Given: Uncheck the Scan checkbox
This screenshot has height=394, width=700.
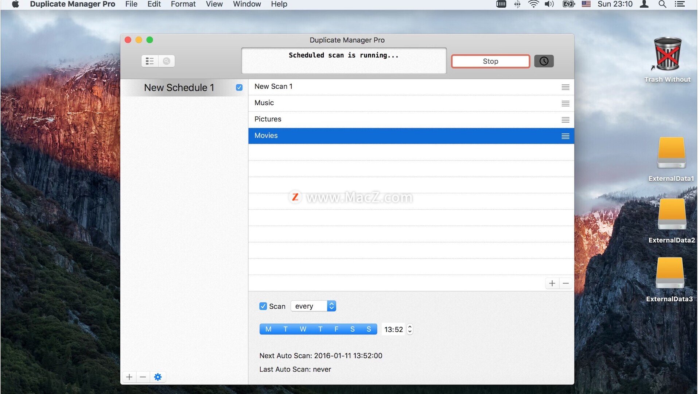Looking at the screenshot, I should click(x=263, y=306).
